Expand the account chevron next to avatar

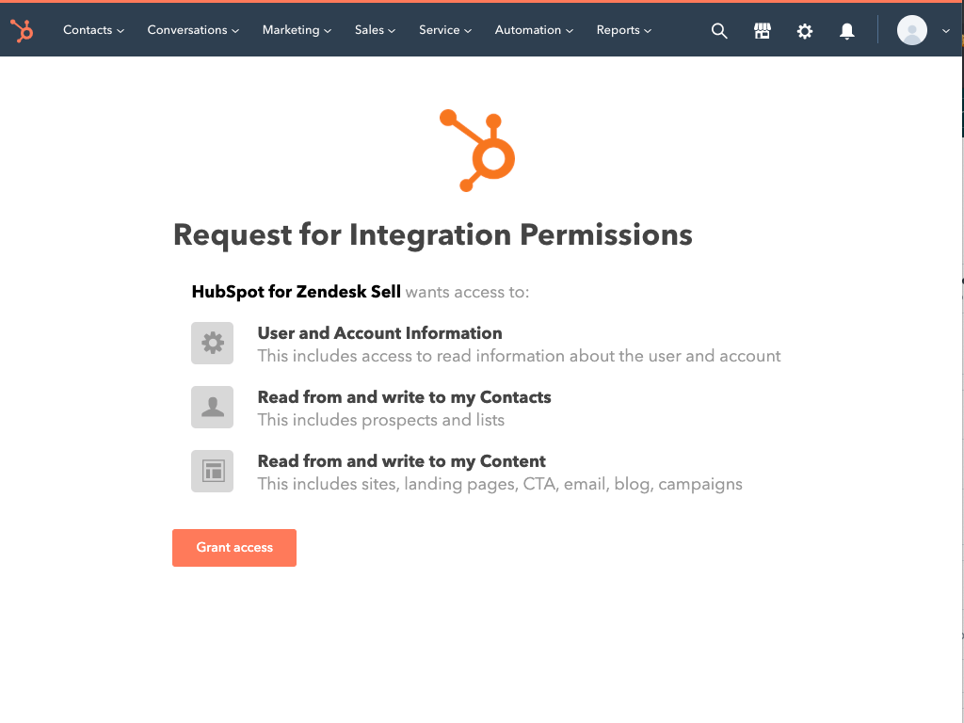(947, 30)
